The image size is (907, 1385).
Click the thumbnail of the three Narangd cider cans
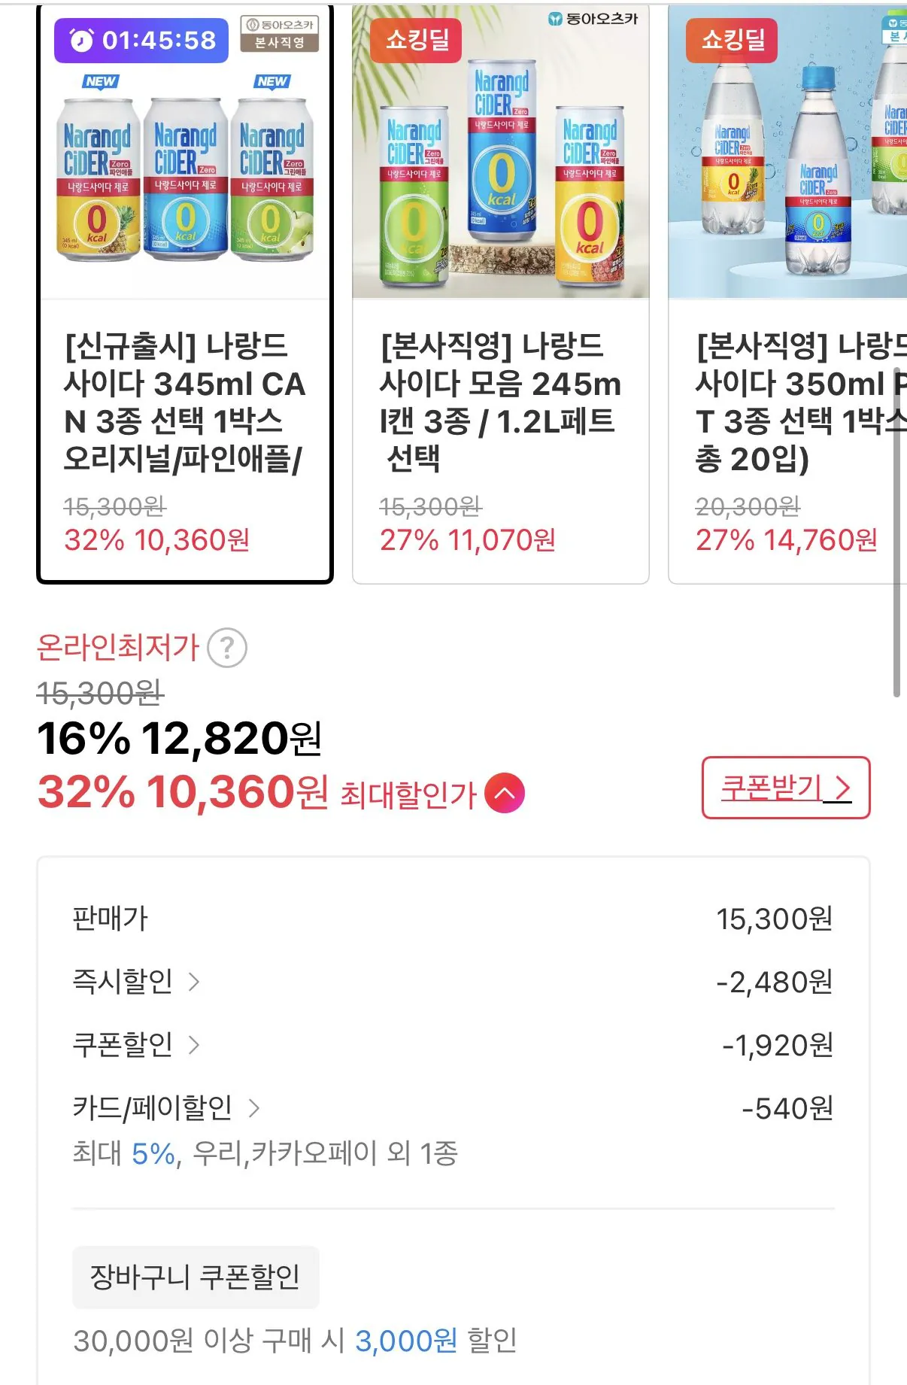(x=185, y=181)
